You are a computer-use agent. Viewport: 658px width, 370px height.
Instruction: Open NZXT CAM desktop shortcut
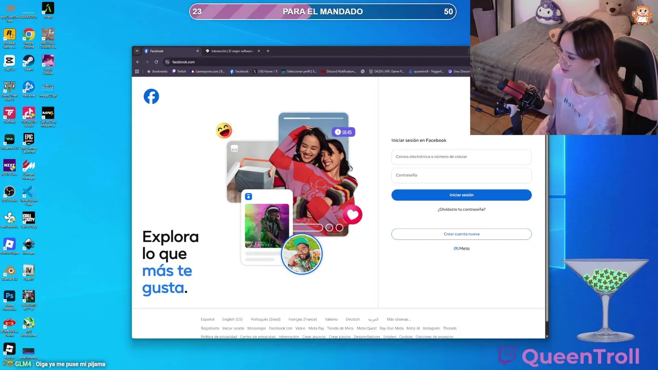click(9, 168)
